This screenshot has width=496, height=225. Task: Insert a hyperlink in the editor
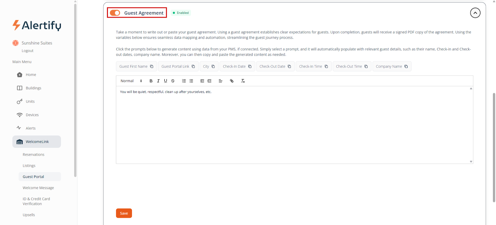point(232,81)
